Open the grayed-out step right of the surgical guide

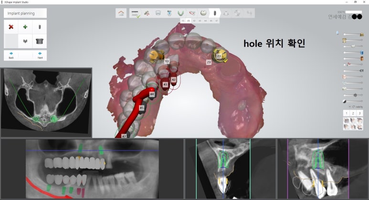point(237,13)
